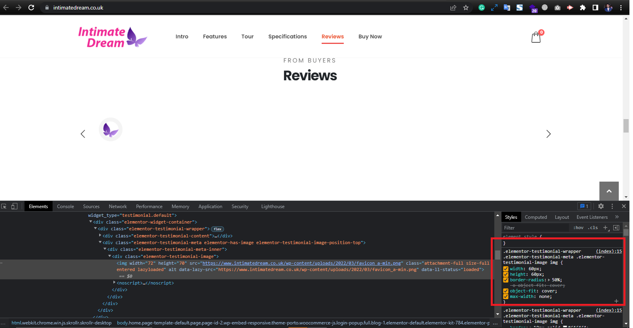
Task: Click the Intimate Dream logo
Action: (113, 37)
